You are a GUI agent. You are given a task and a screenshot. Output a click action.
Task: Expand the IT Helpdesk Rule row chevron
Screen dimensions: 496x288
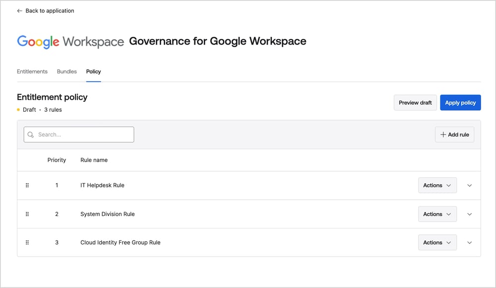tap(469, 185)
